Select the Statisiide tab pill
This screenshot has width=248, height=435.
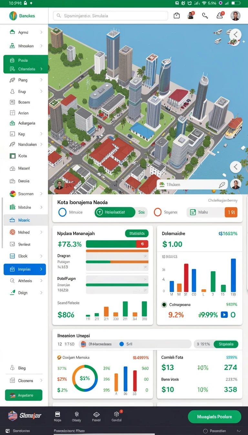click(137, 233)
